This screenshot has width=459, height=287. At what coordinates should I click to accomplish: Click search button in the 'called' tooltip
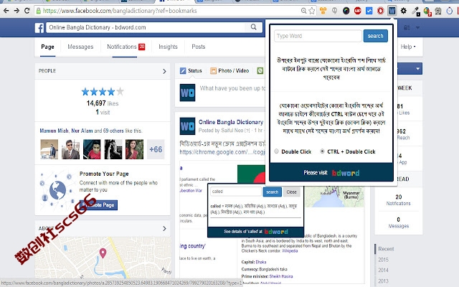pos(273,192)
